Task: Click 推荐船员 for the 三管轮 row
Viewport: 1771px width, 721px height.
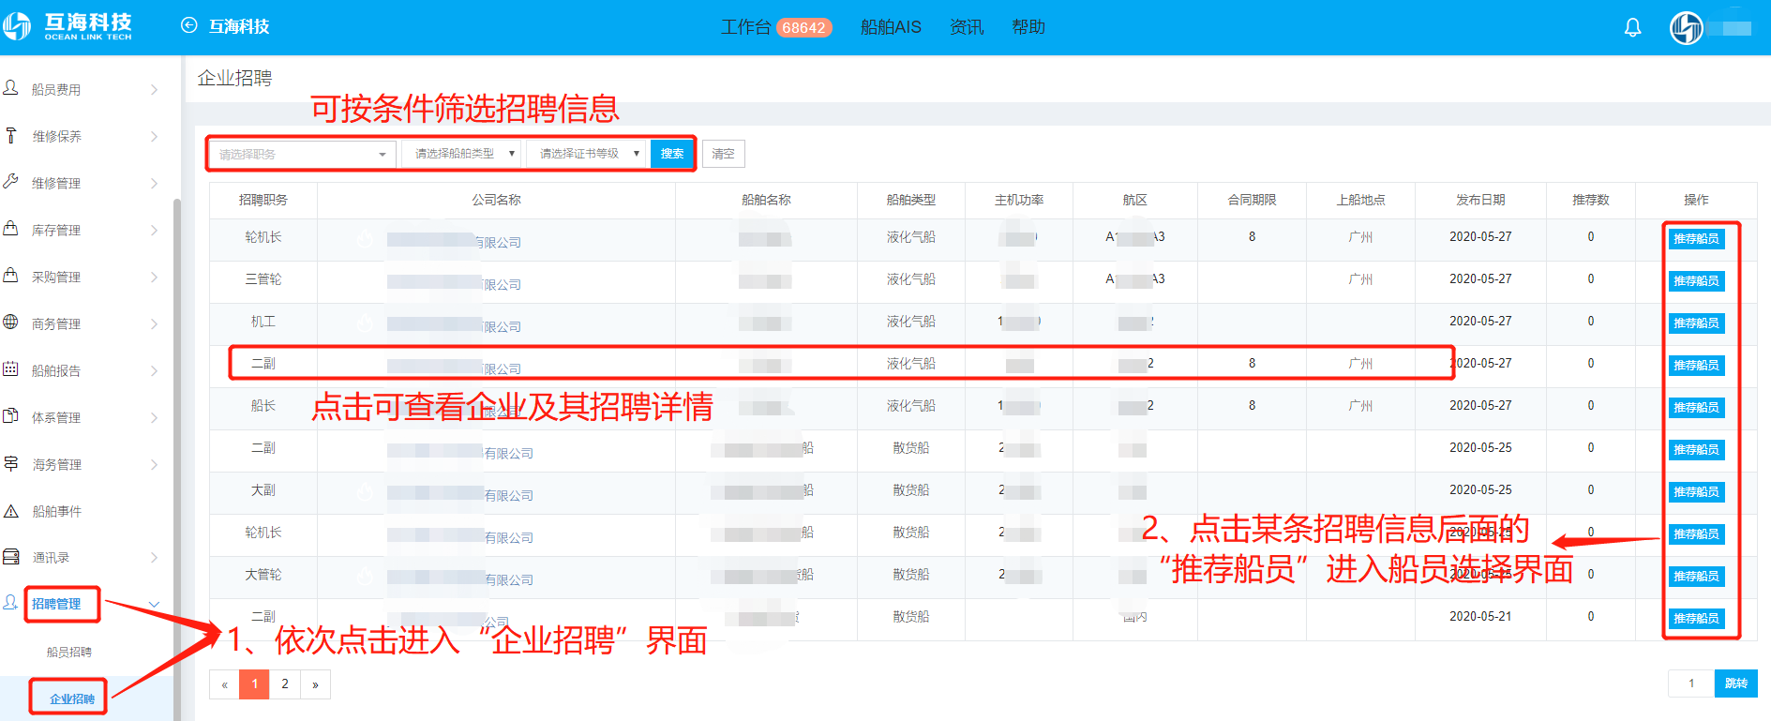Action: 1696,281
